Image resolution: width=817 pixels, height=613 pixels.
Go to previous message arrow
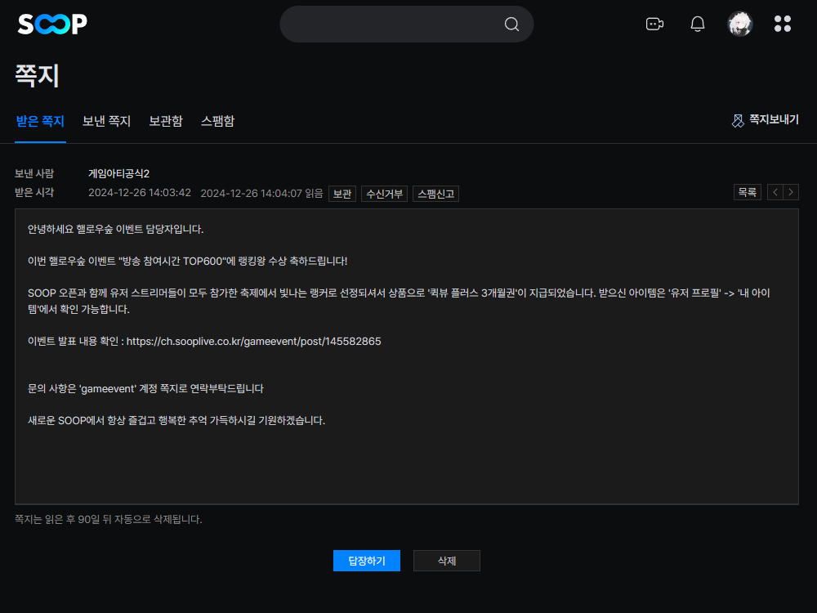point(775,192)
